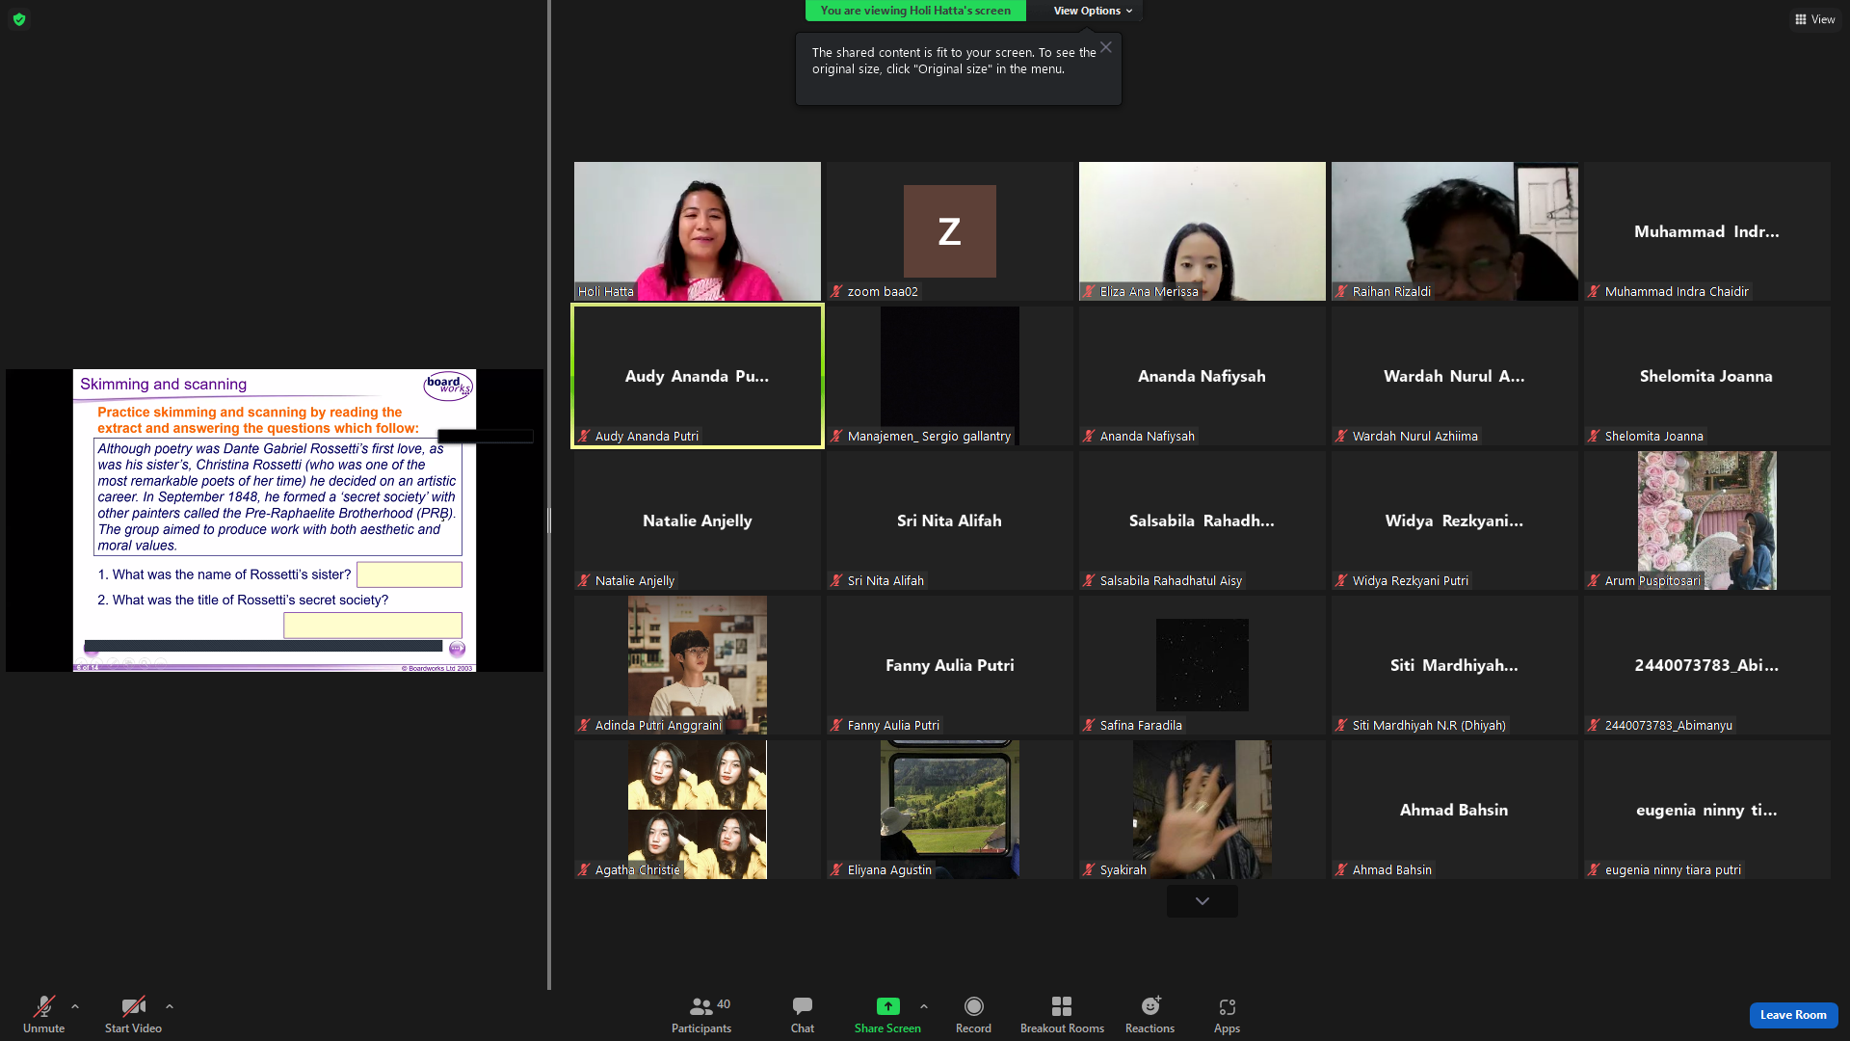
Task: Click Natalie Anjelly's participant tile
Action: tap(698, 520)
